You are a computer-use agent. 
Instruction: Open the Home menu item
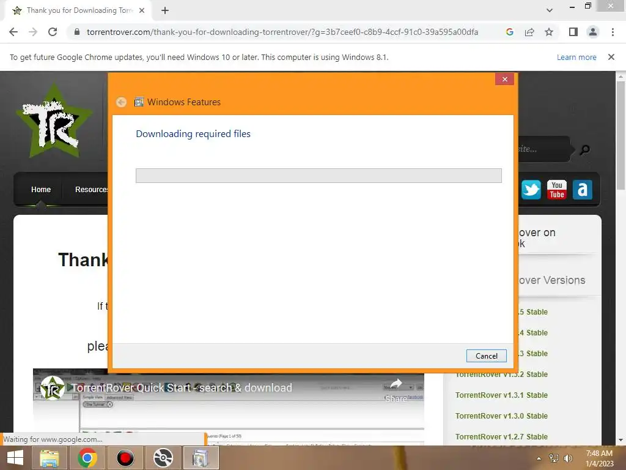tap(41, 190)
